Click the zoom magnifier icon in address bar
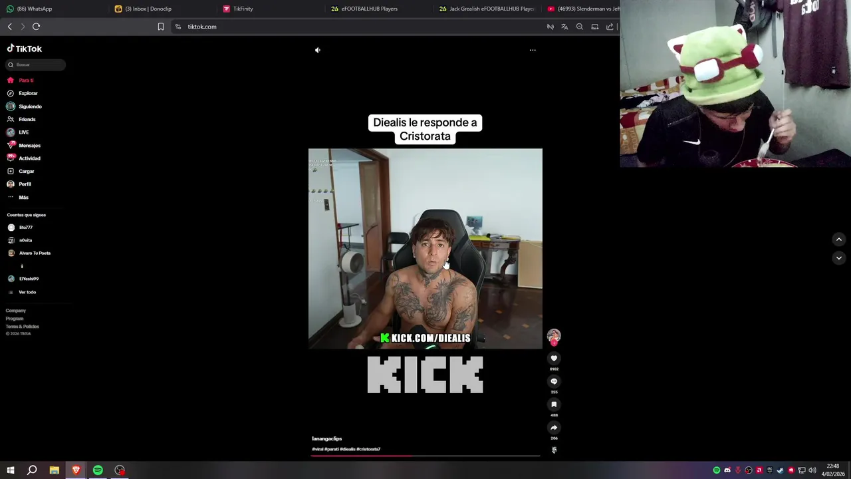Viewport: 851px width, 479px height. click(x=580, y=27)
